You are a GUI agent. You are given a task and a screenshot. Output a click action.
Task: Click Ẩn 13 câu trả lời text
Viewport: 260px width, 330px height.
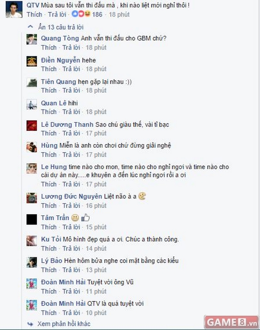coord(61,27)
